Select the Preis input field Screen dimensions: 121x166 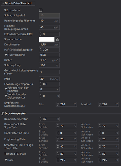tap(49, 79)
